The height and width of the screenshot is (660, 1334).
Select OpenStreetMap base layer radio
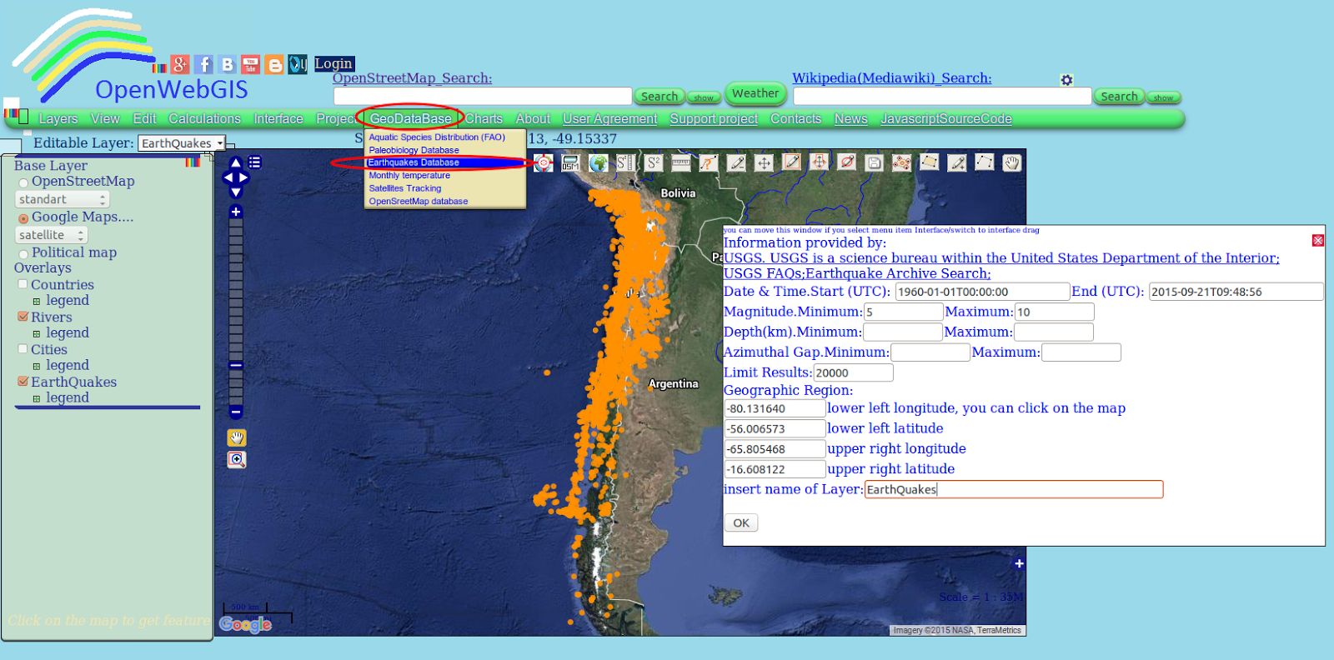tap(23, 182)
